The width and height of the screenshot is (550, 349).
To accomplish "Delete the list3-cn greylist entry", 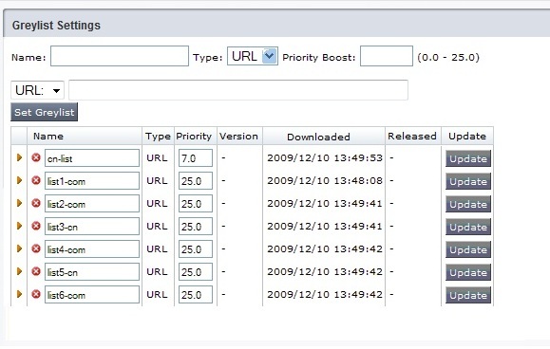I will [36, 226].
